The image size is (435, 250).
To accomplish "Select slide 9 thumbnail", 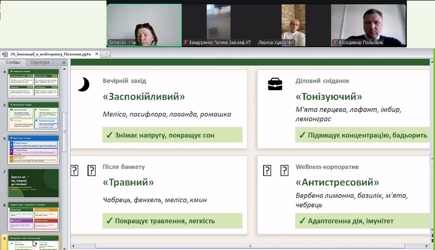I will (34, 242).
